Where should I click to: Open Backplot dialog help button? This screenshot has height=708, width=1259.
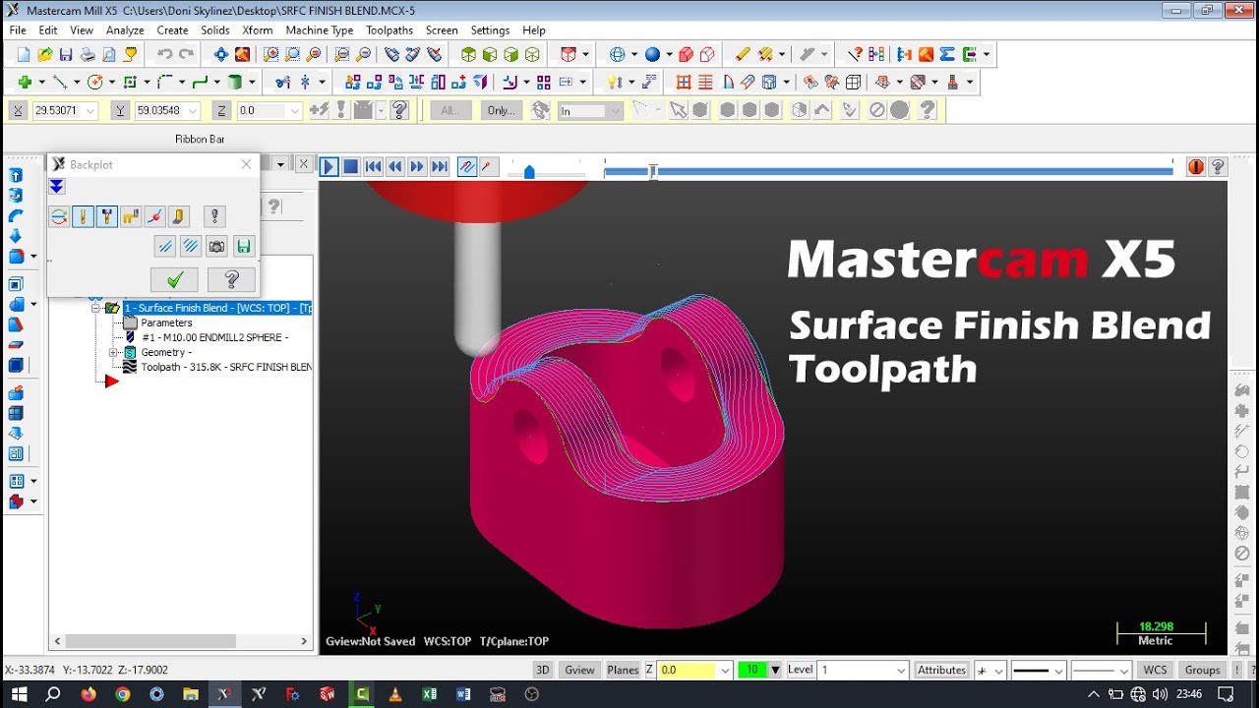point(231,280)
